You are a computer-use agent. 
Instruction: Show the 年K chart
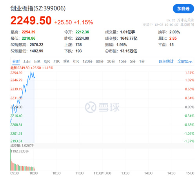[x=76, y=61]
